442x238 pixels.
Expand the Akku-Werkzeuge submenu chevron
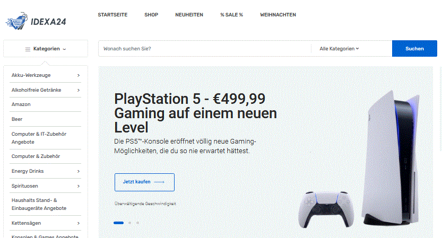pos(79,75)
